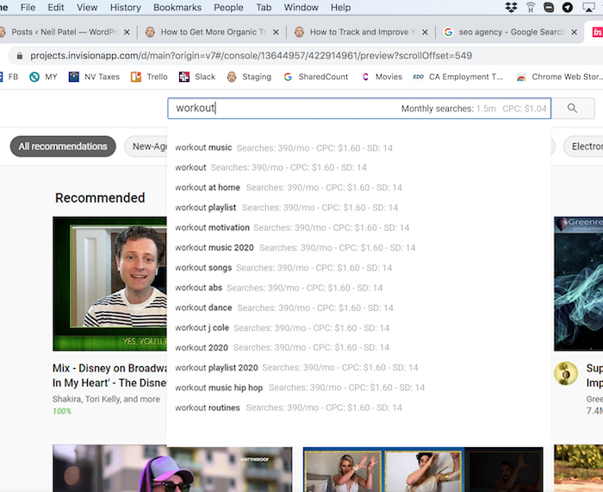603x492 pixels.
Task: Choose the workout playlist 2020 suggestion
Action: (296, 368)
